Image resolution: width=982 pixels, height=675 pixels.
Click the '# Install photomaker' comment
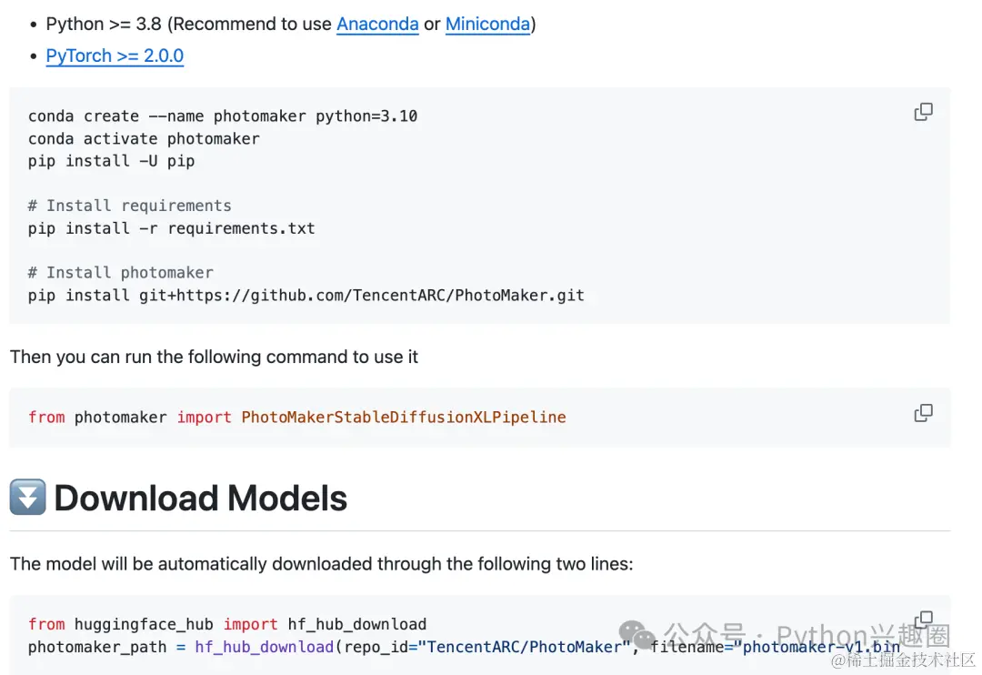120,273
